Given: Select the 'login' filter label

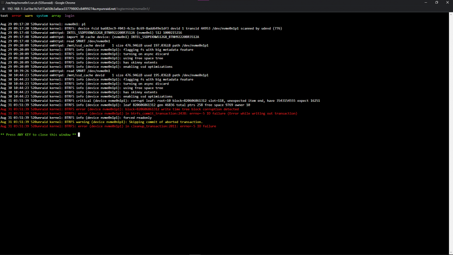Looking at the screenshot, I should point(69,16).
